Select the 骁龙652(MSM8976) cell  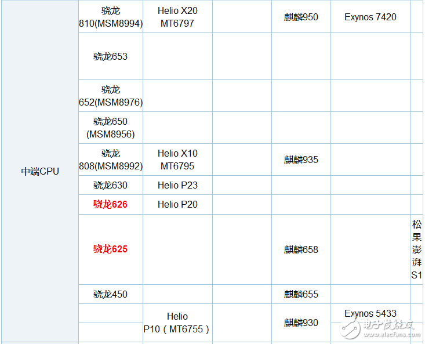(x=110, y=96)
